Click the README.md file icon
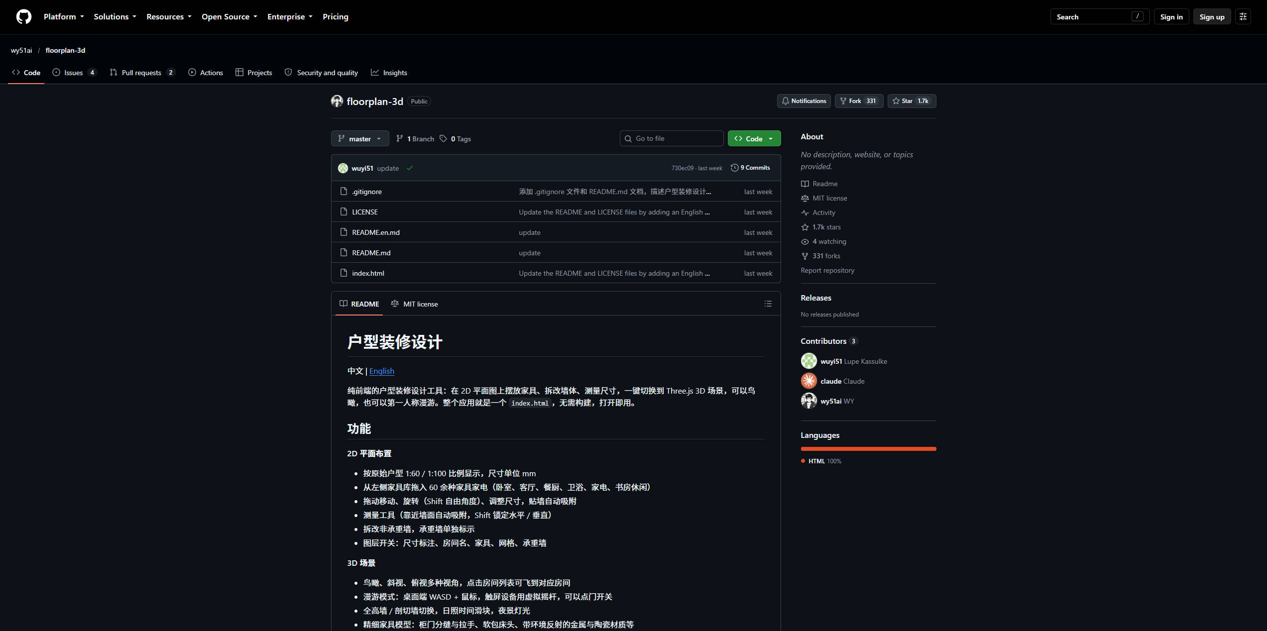 (344, 252)
